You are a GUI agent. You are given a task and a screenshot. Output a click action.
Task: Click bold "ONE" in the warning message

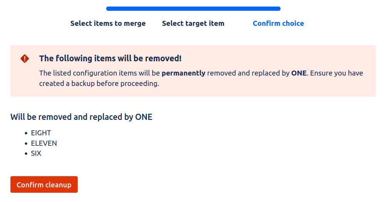299,73
